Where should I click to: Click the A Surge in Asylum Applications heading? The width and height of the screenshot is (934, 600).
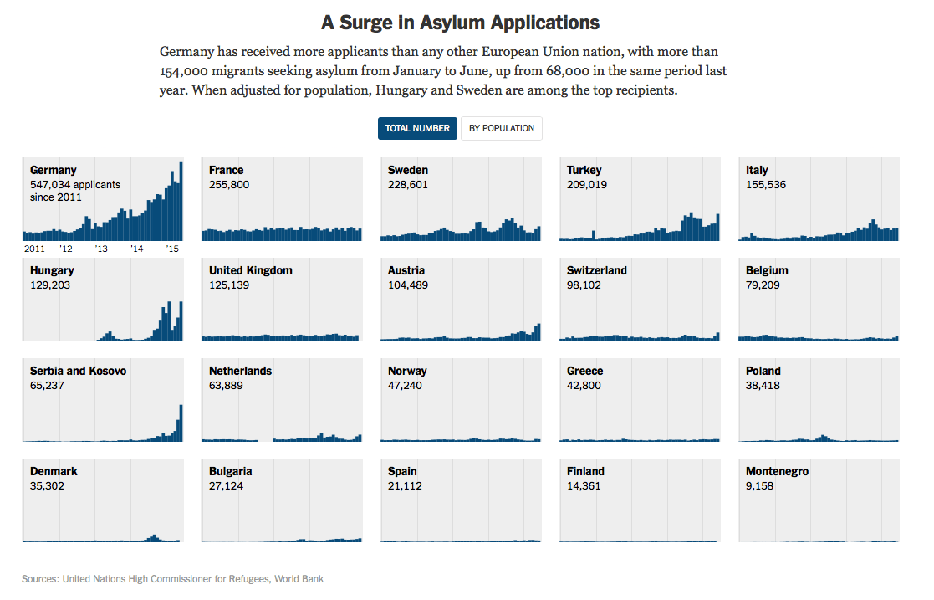[461, 22]
